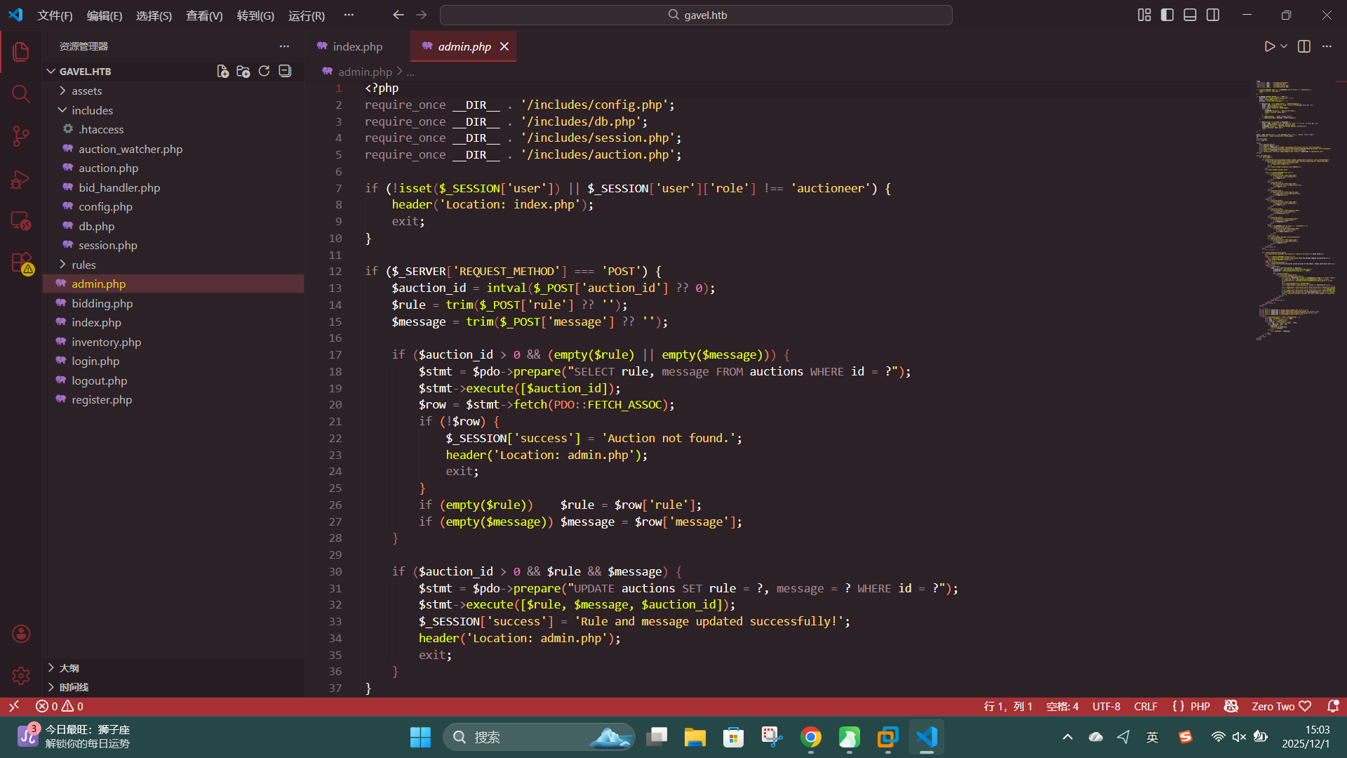Toggle the bottom panel layout

coord(1190,15)
